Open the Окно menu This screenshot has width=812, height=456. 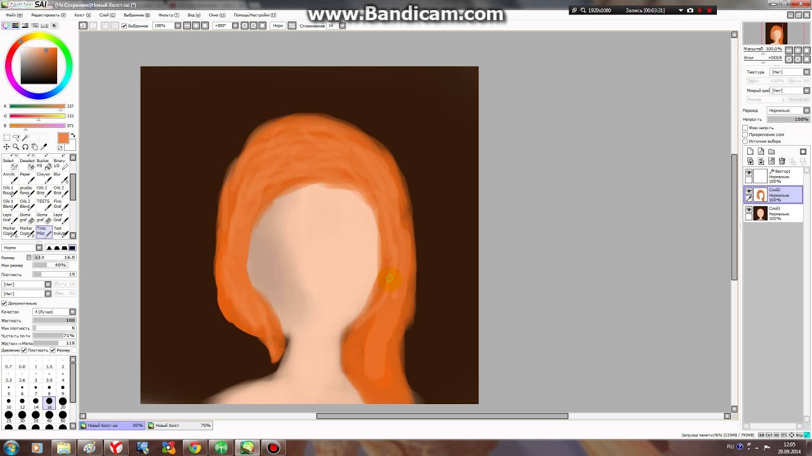[x=217, y=15]
